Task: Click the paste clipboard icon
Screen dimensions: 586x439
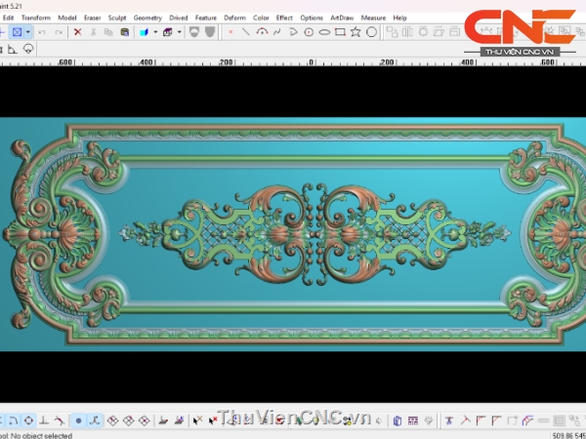Action: [x=122, y=32]
